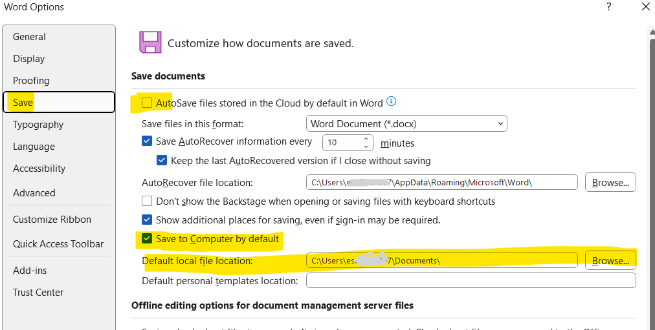Browse for default local file location
The height and width of the screenshot is (330, 655).
point(611,260)
